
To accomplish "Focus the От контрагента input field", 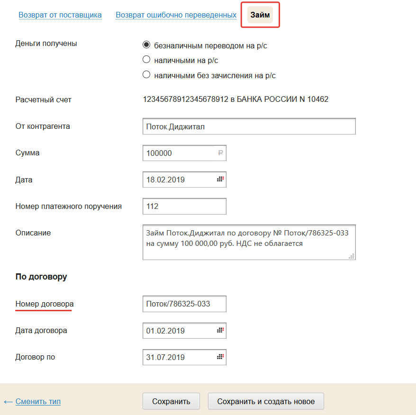I will (249, 126).
